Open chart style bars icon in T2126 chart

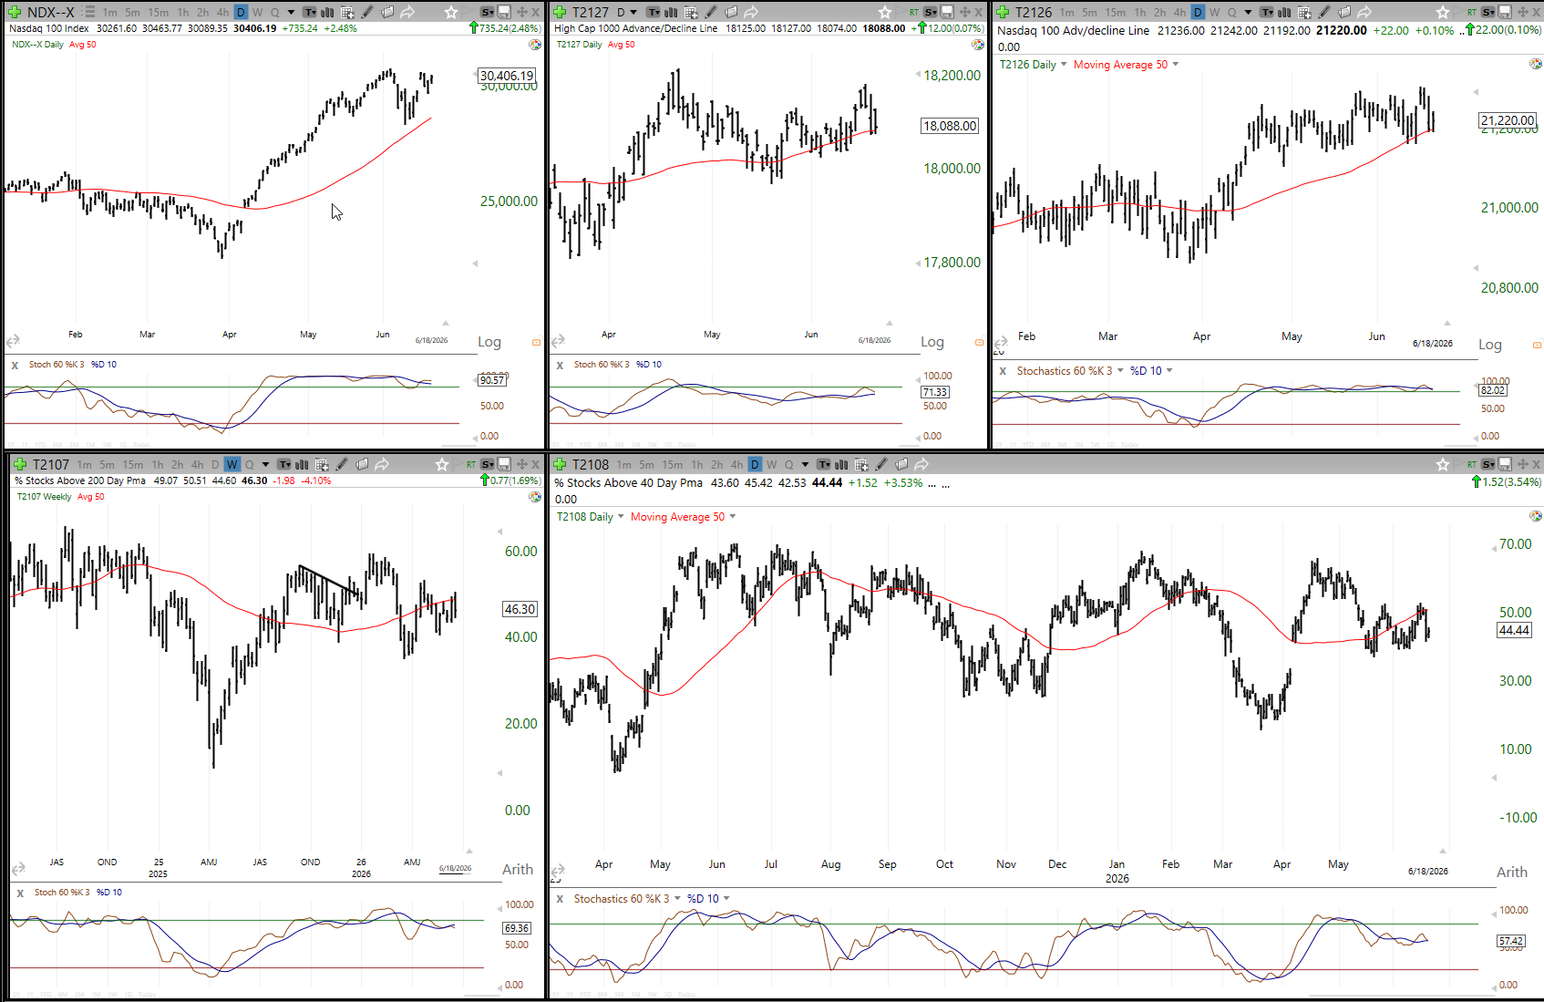1284,12
